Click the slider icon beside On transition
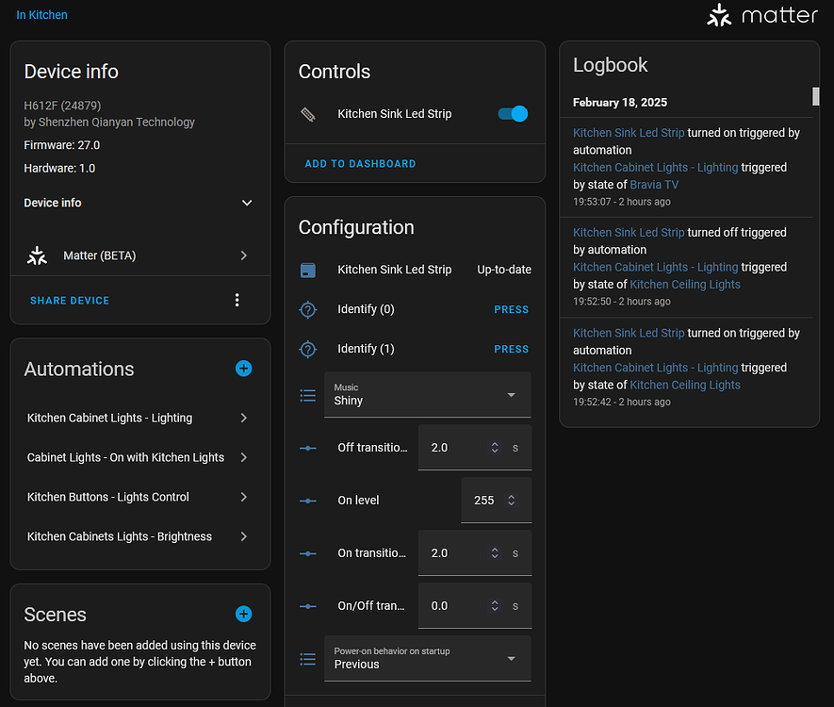834x707 pixels. pos(308,553)
